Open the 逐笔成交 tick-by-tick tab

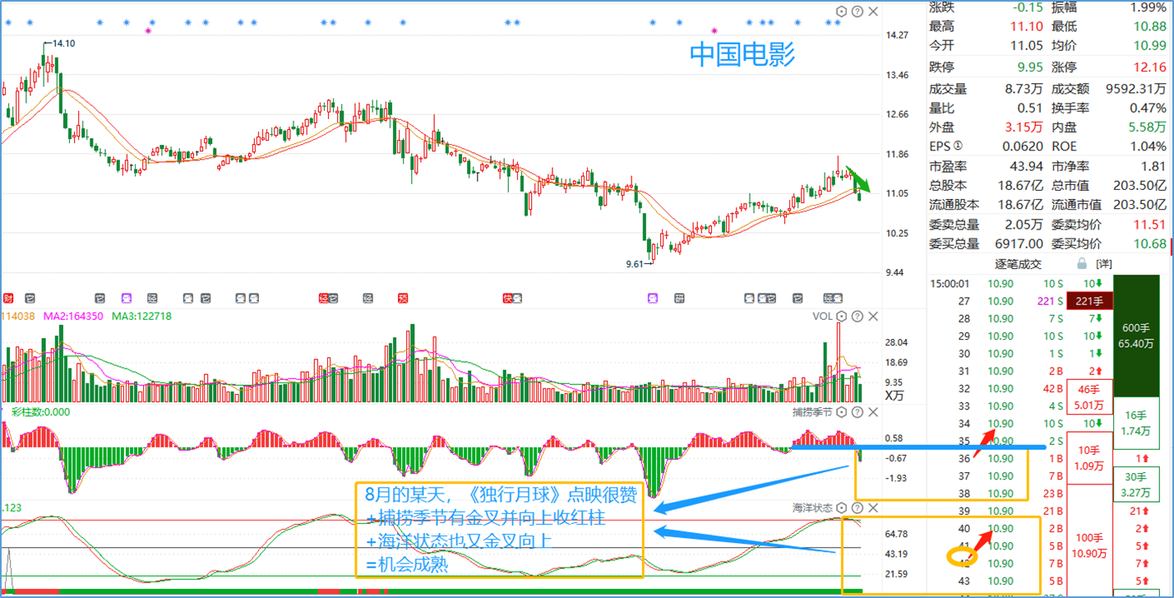click(x=1019, y=264)
